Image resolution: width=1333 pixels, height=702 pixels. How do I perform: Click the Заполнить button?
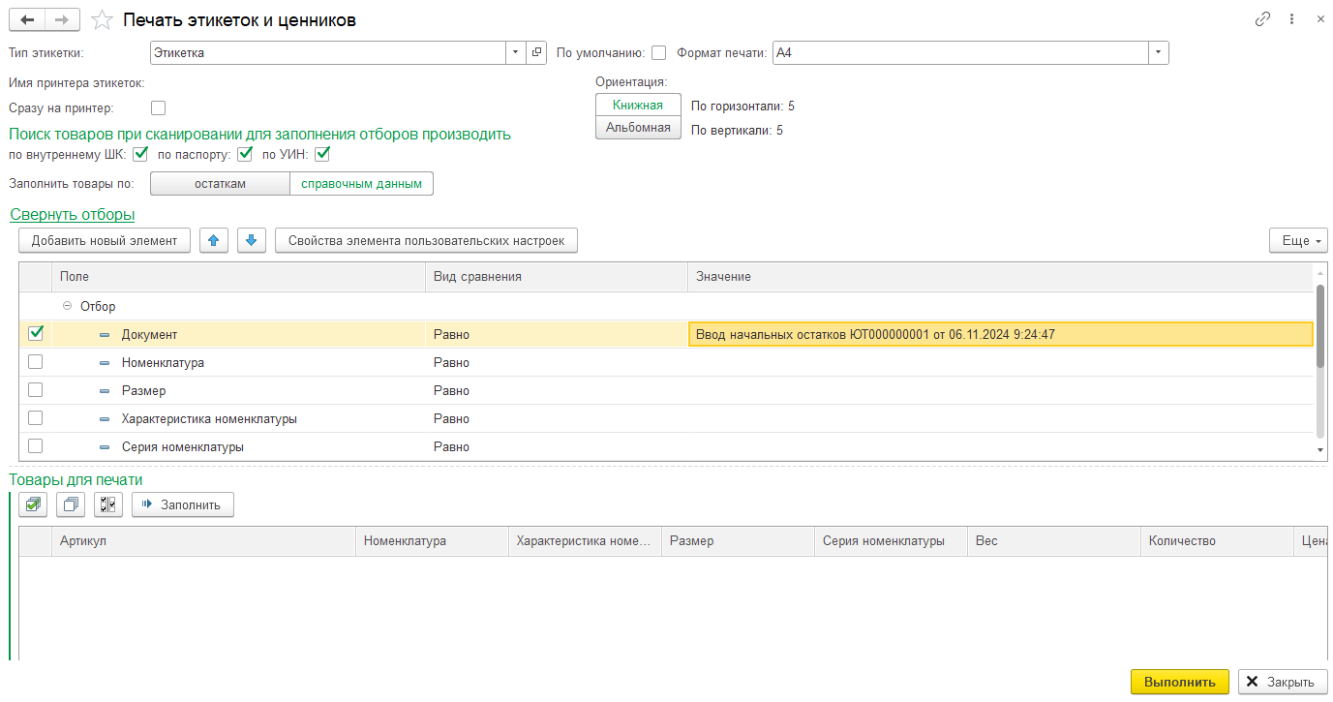tap(183, 504)
